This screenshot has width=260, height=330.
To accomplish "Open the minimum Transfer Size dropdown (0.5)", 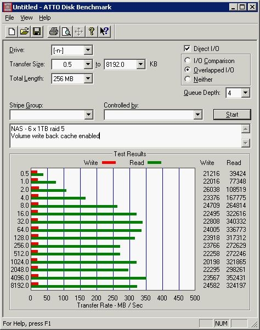I will 88,64.
